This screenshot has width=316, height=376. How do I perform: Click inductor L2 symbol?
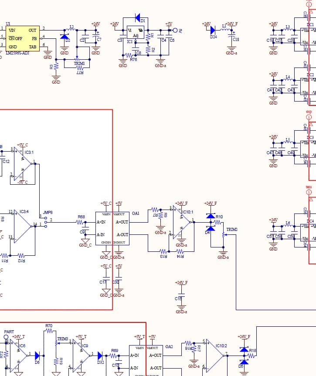click(71, 30)
